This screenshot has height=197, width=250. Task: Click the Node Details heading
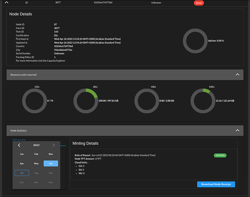[x=20, y=14]
